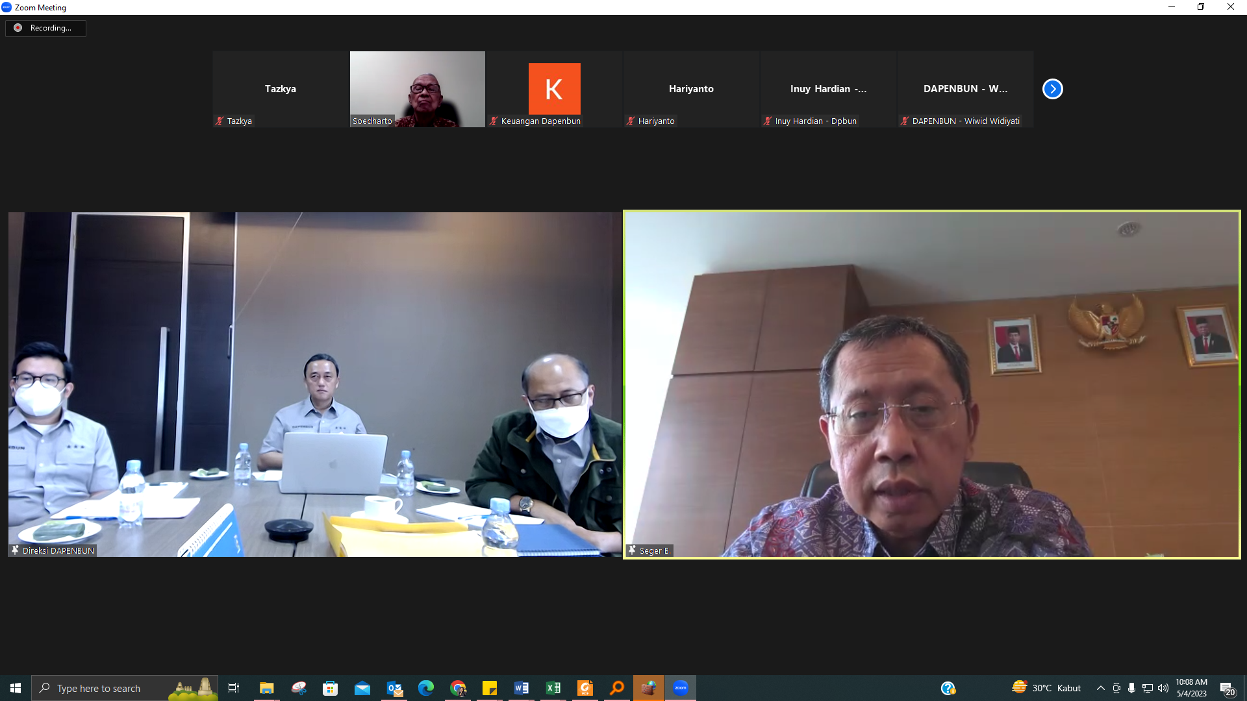
Task: Select Soedharto's video thumbnail
Action: 417,89
